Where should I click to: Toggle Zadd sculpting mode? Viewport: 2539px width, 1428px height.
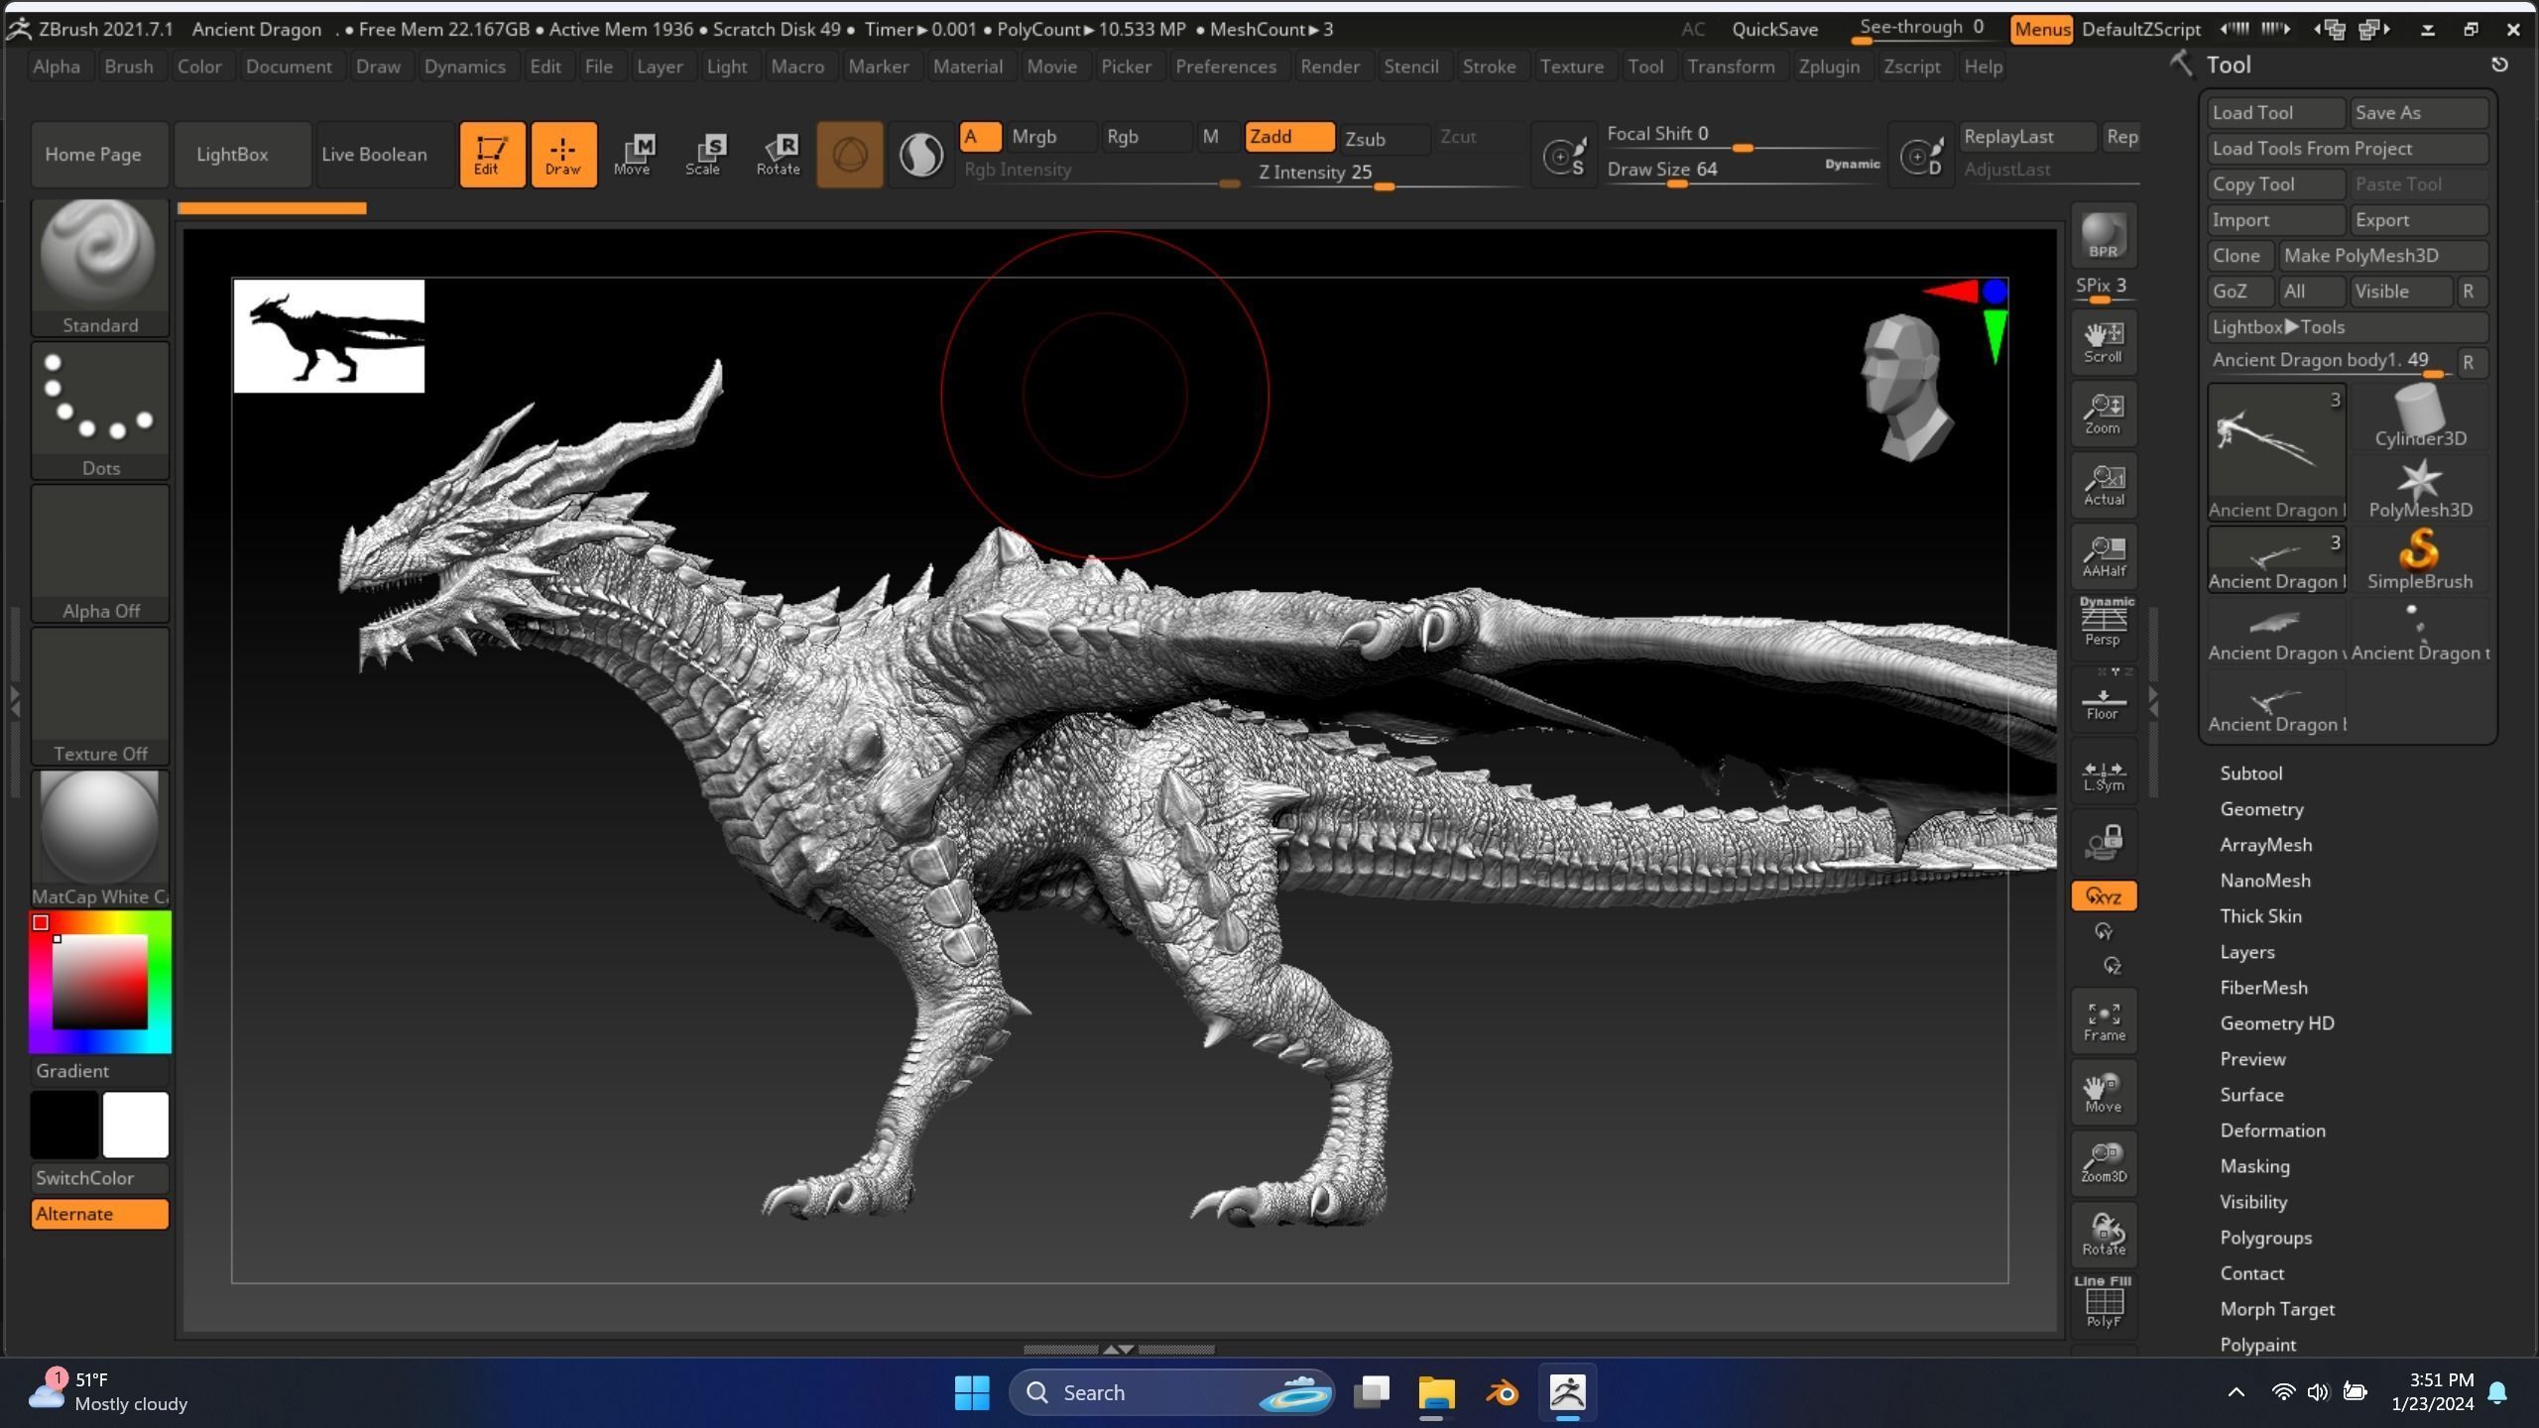click(1289, 137)
